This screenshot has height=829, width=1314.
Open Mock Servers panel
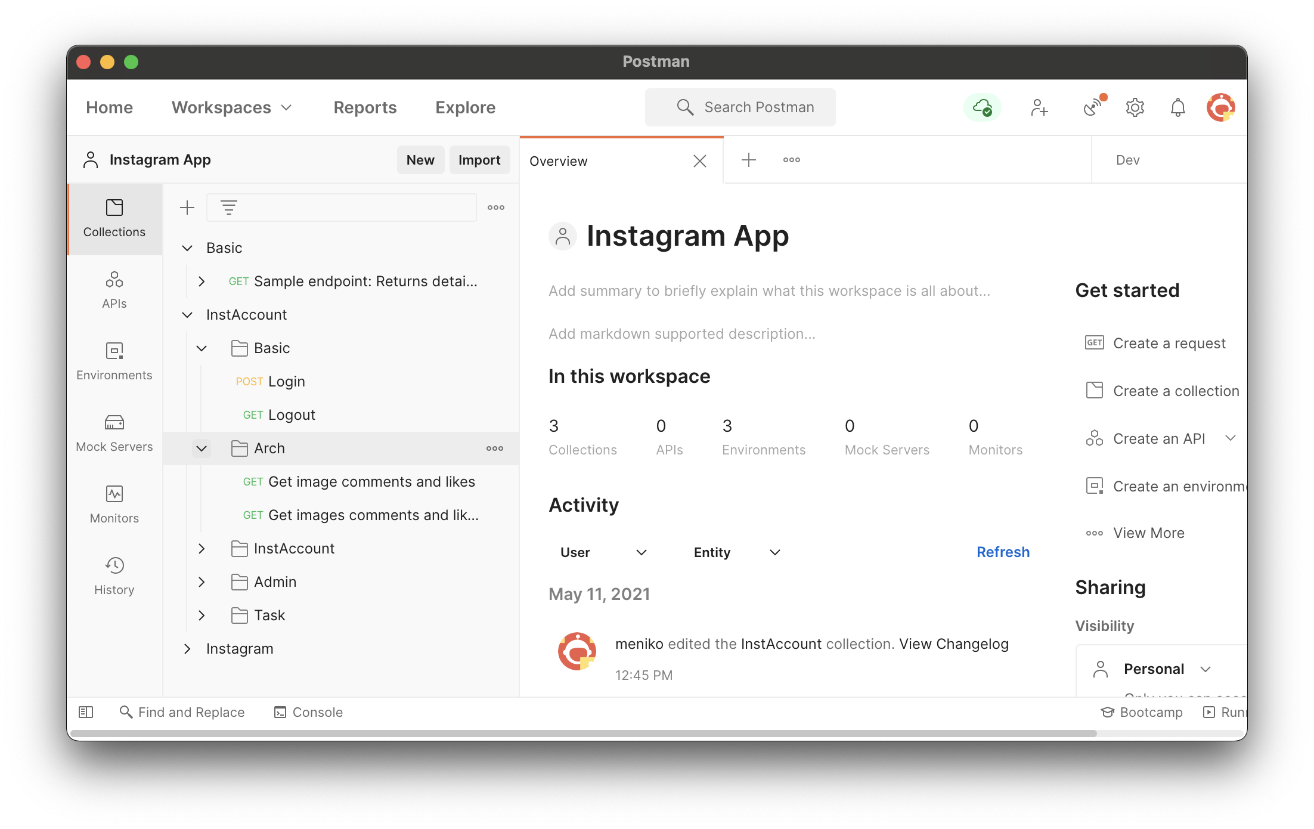pyautogui.click(x=113, y=431)
